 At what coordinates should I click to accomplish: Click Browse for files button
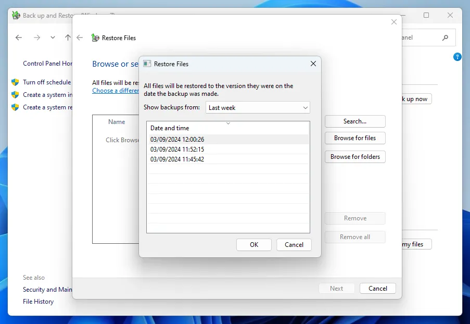click(355, 138)
